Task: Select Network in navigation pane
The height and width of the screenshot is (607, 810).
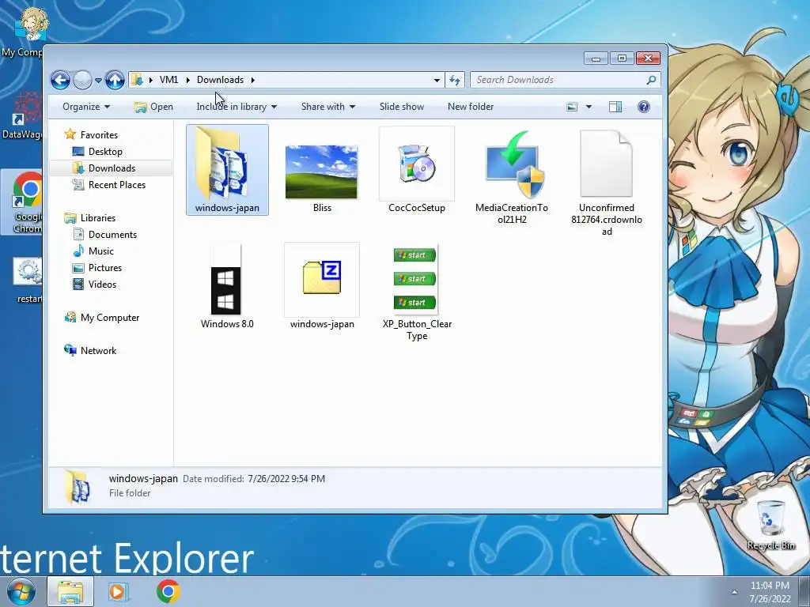Action: (90, 350)
